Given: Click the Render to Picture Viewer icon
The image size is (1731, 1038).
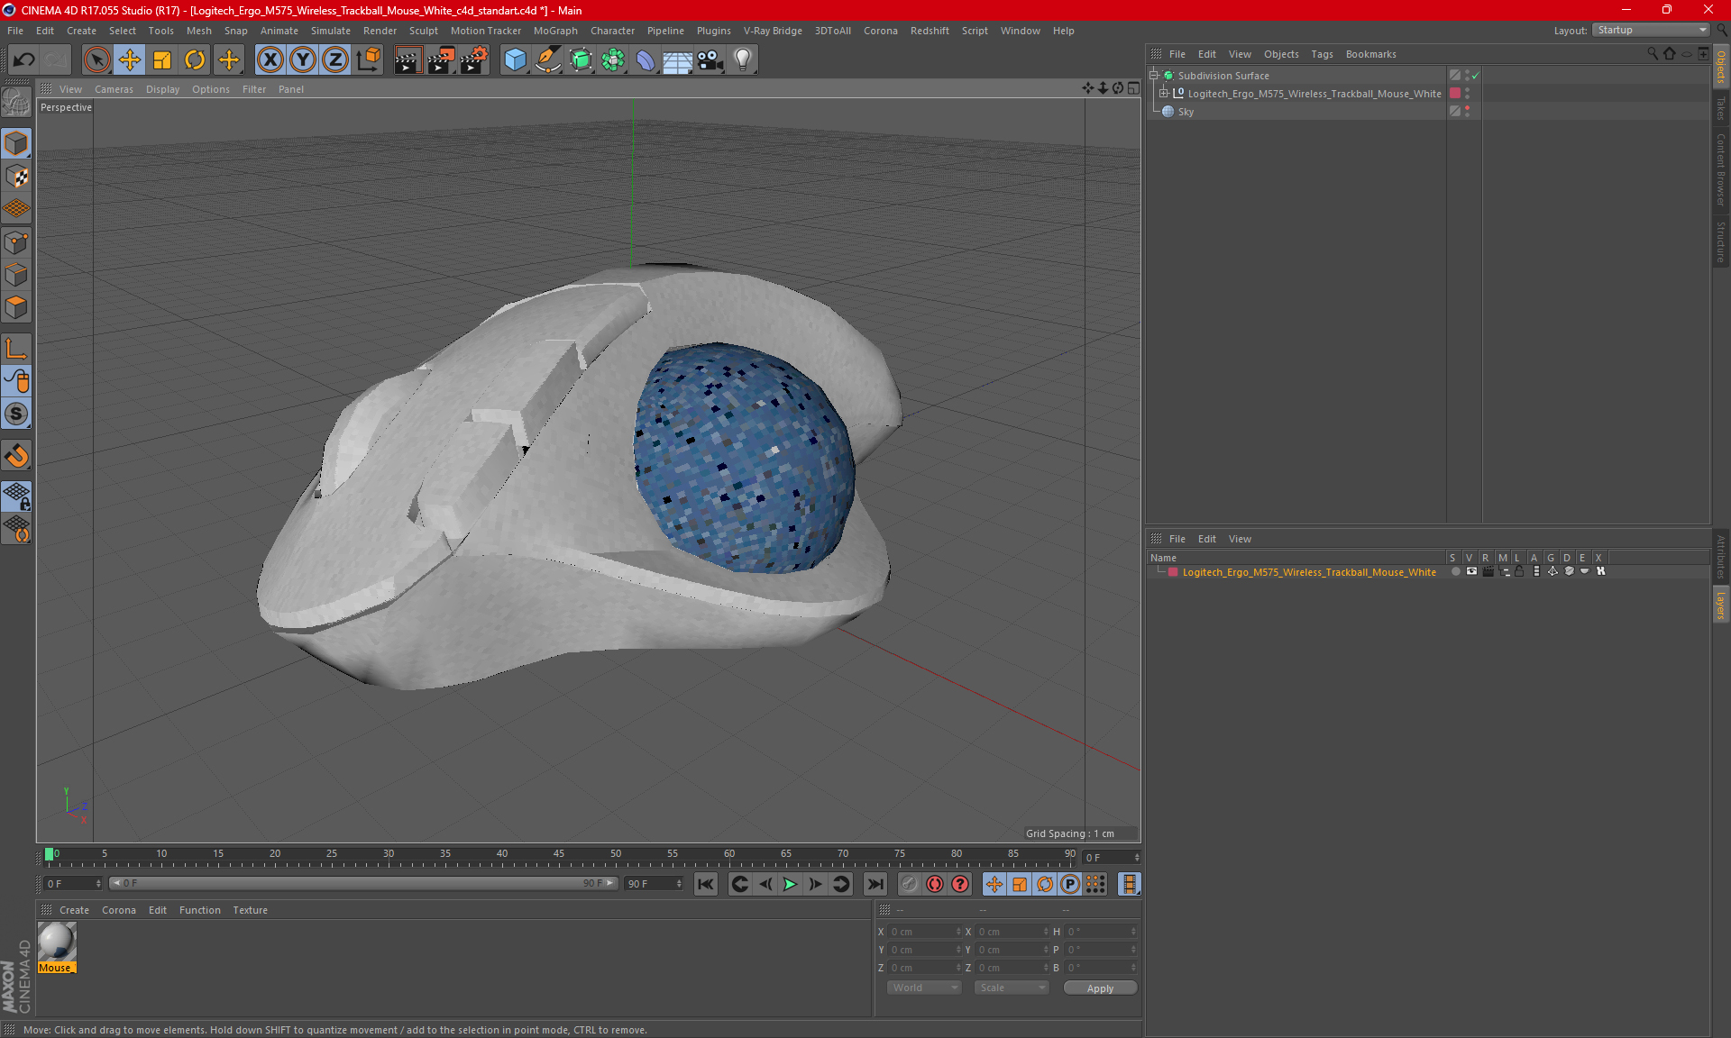Looking at the screenshot, I should [440, 60].
